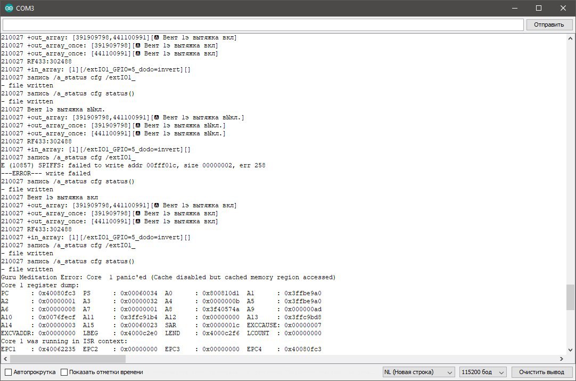Click the COM3 window title text
This screenshot has width=576, height=381.
pyautogui.click(x=25, y=8)
